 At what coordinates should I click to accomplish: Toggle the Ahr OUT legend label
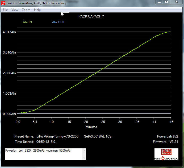58,22
